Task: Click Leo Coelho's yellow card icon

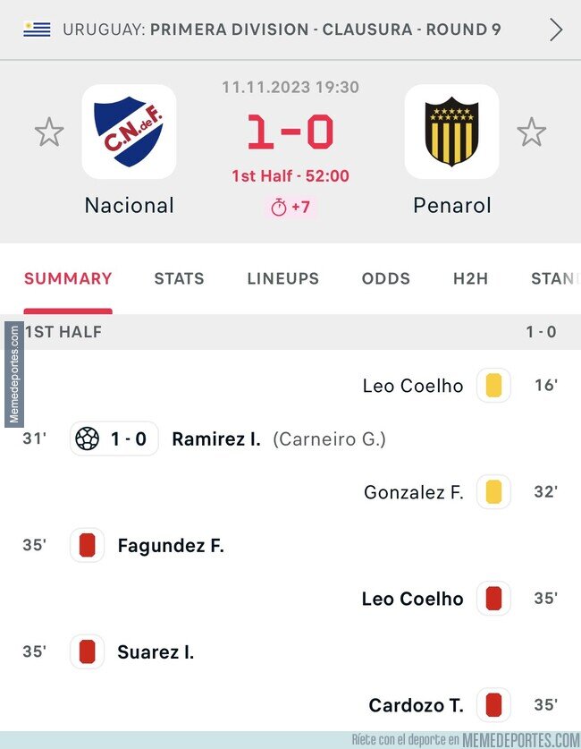Action: pos(493,386)
